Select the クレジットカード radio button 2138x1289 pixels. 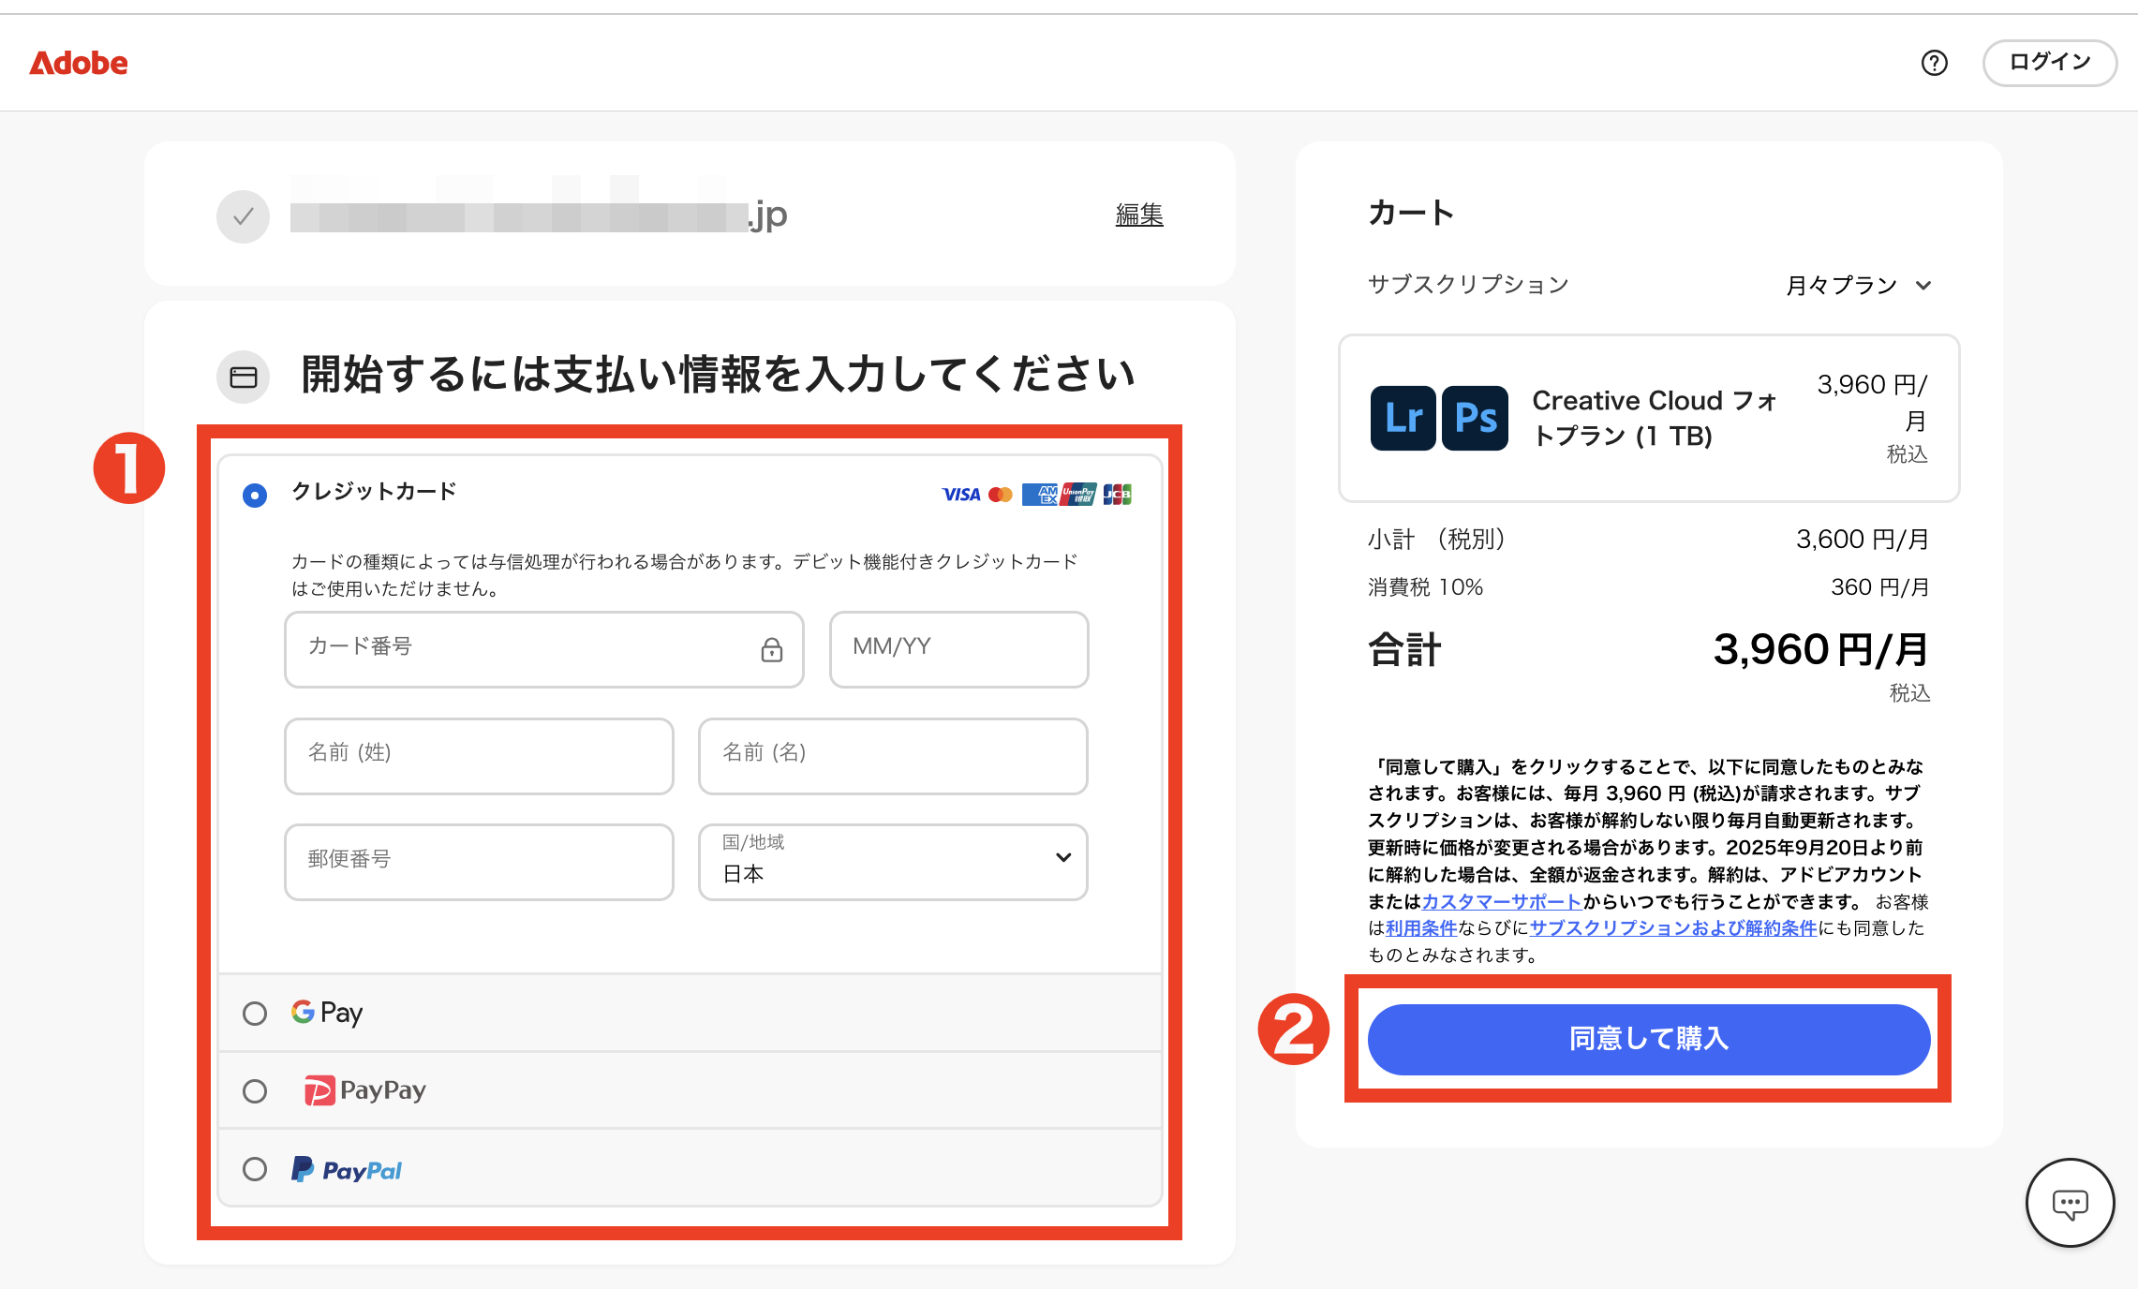(x=255, y=495)
